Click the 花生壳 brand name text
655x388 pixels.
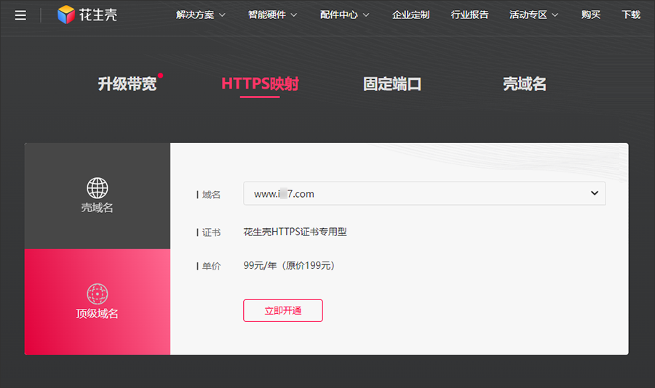click(98, 15)
